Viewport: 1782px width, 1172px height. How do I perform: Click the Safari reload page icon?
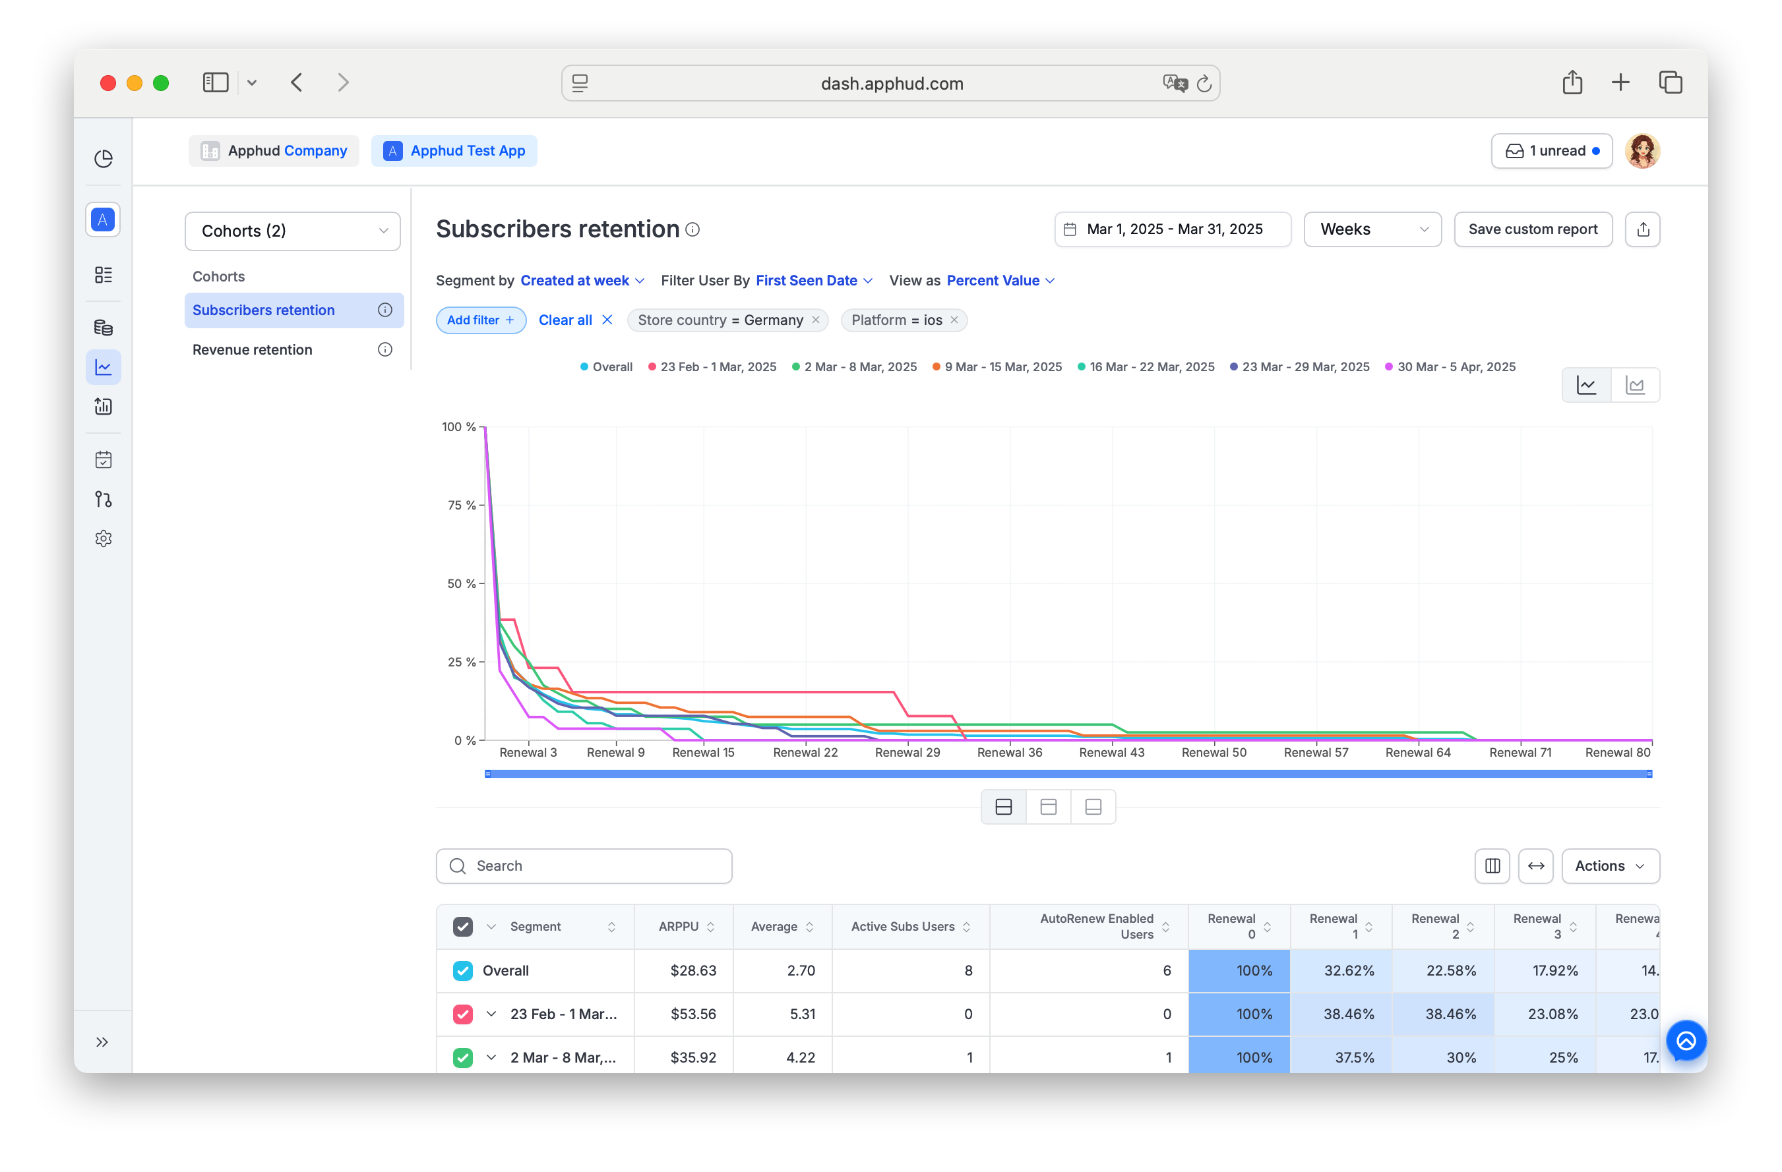(x=1204, y=83)
